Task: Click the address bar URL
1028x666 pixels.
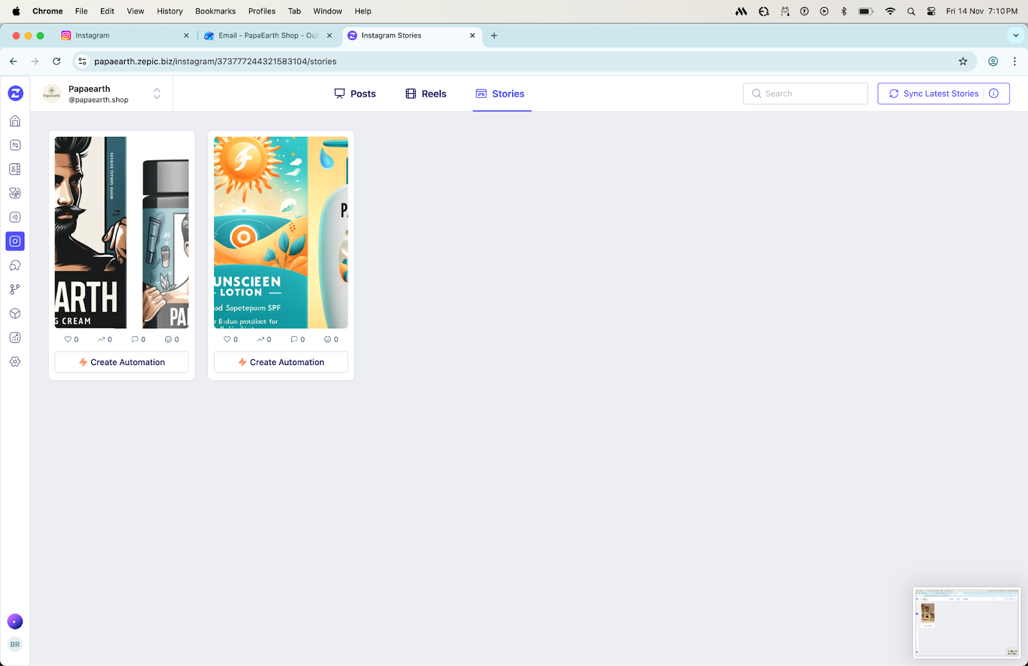Action: pos(215,62)
